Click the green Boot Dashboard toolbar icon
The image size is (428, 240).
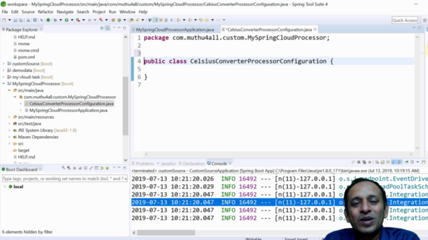point(48,20)
